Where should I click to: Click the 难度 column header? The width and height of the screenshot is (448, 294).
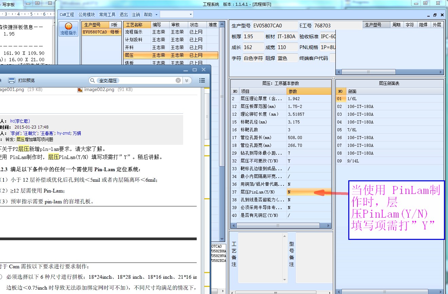click(x=213, y=25)
